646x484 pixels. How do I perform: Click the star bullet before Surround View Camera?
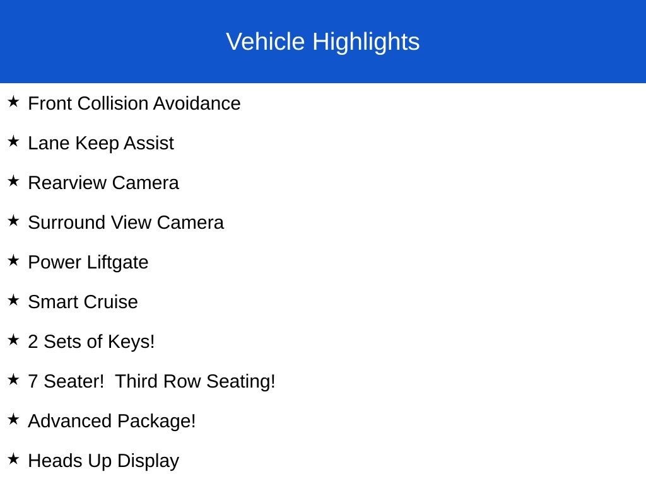[13, 221]
